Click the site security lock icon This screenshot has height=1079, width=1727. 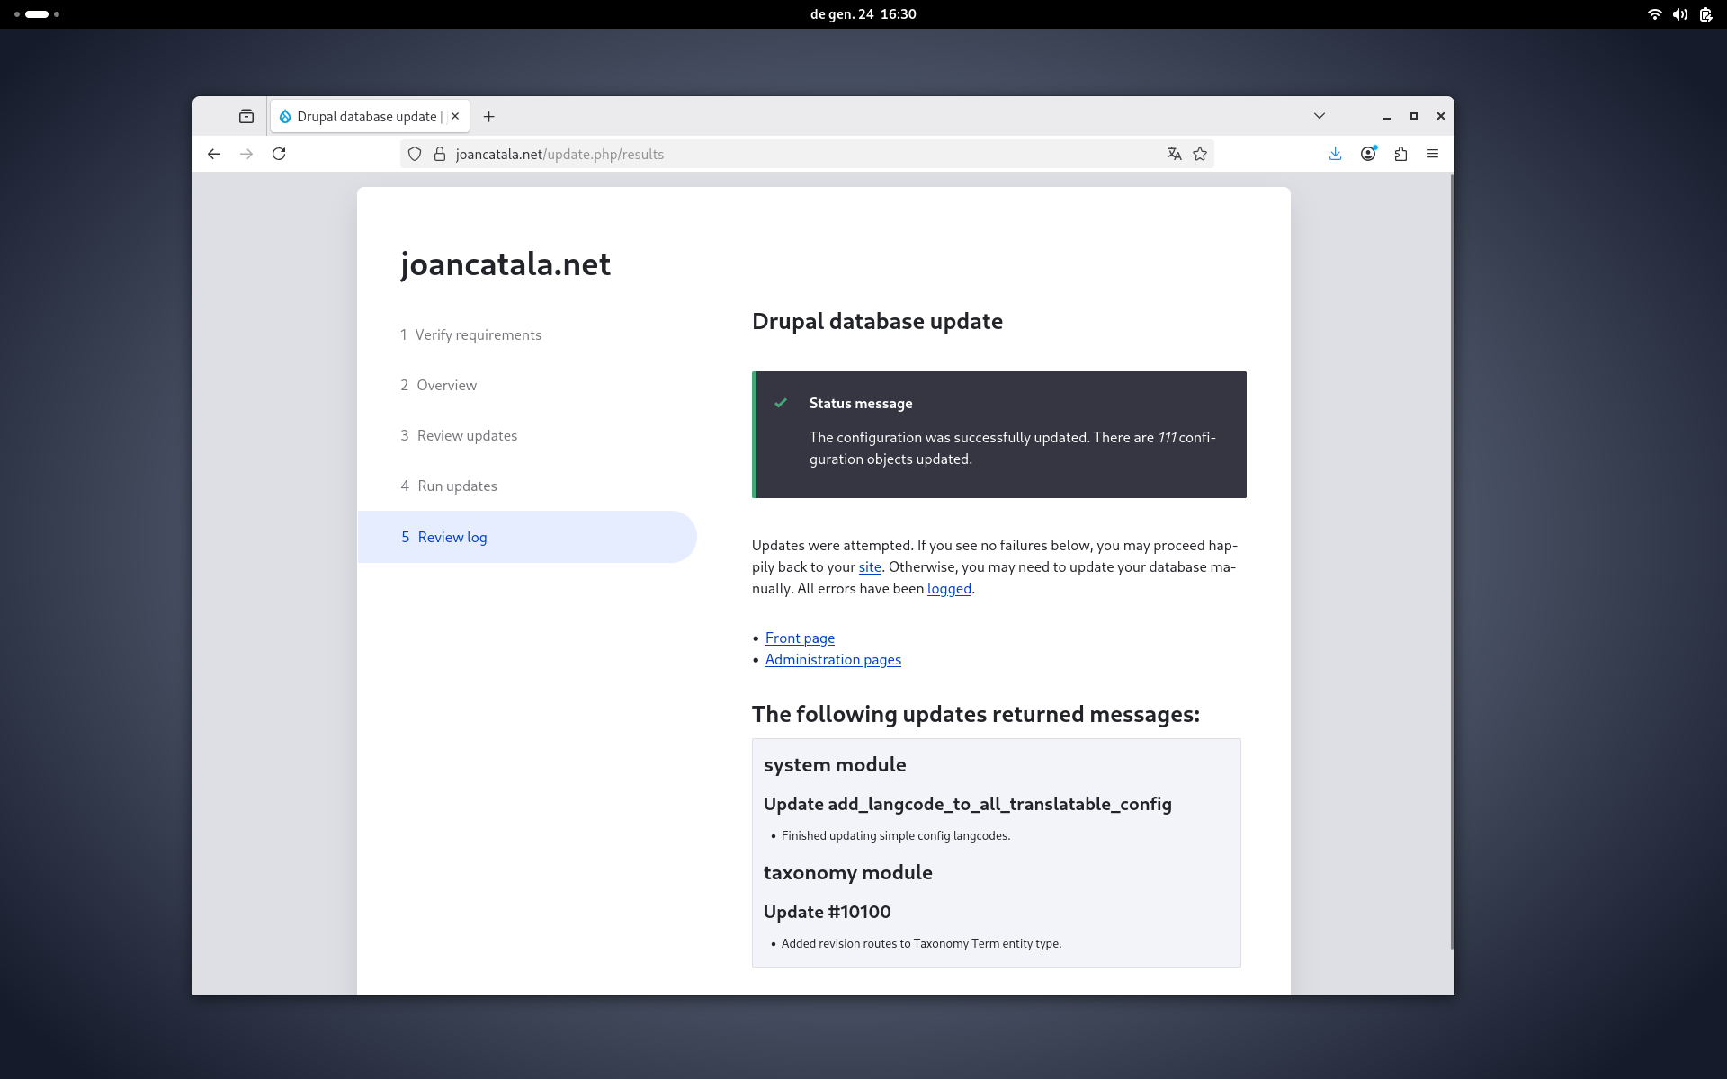439,154
